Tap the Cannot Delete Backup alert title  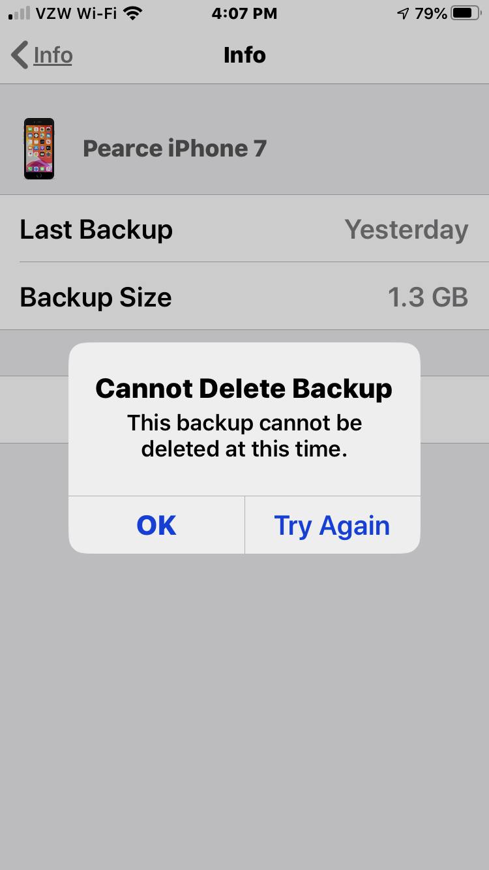click(244, 389)
